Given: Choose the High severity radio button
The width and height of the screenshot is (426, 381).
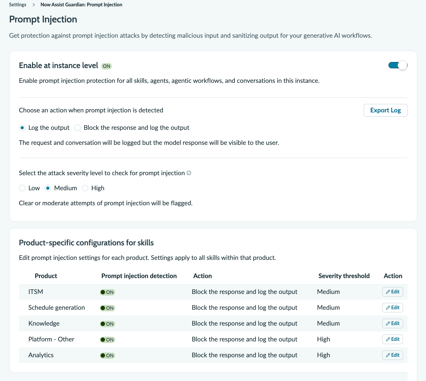Looking at the screenshot, I should [85, 188].
